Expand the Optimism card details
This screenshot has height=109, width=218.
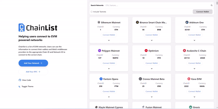[152, 69]
